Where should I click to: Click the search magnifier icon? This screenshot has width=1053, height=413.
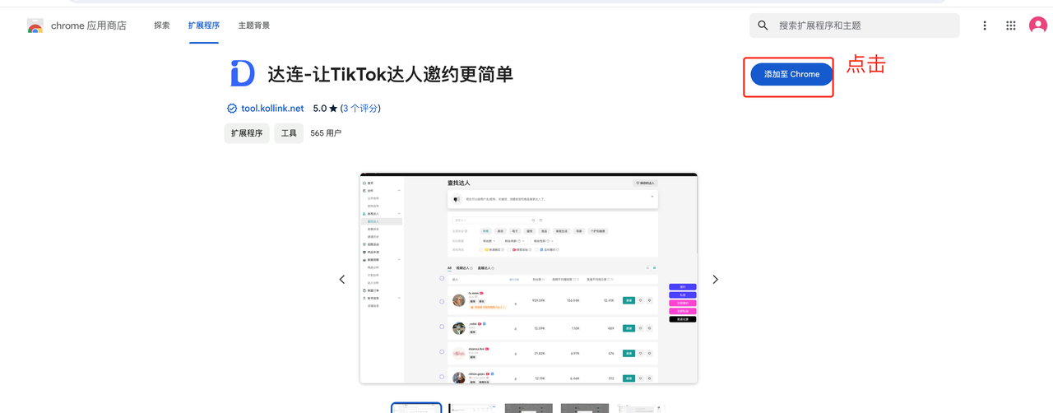[x=763, y=26]
